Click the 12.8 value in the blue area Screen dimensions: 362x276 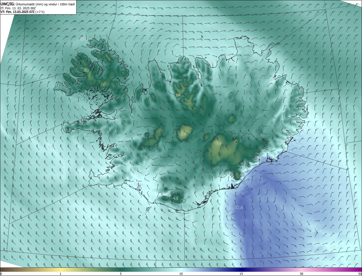tap(239, 207)
